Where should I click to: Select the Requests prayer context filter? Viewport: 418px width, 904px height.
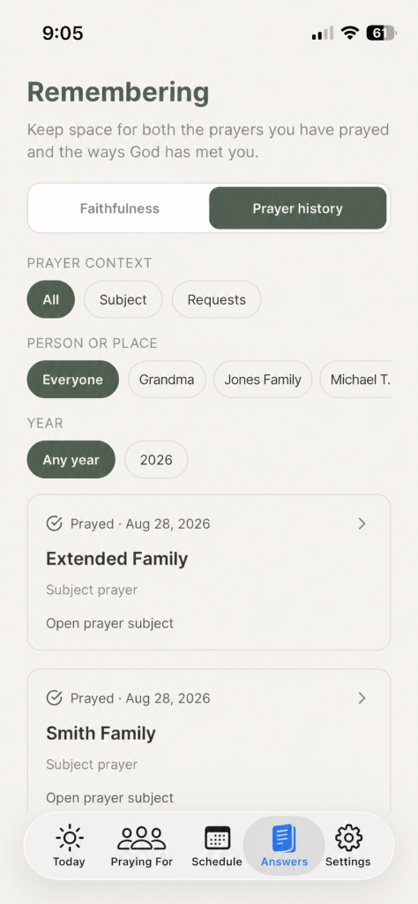[216, 299]
